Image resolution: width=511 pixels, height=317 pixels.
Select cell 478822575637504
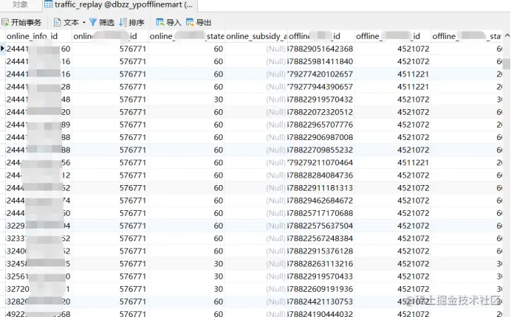click(x=320, y=226)
